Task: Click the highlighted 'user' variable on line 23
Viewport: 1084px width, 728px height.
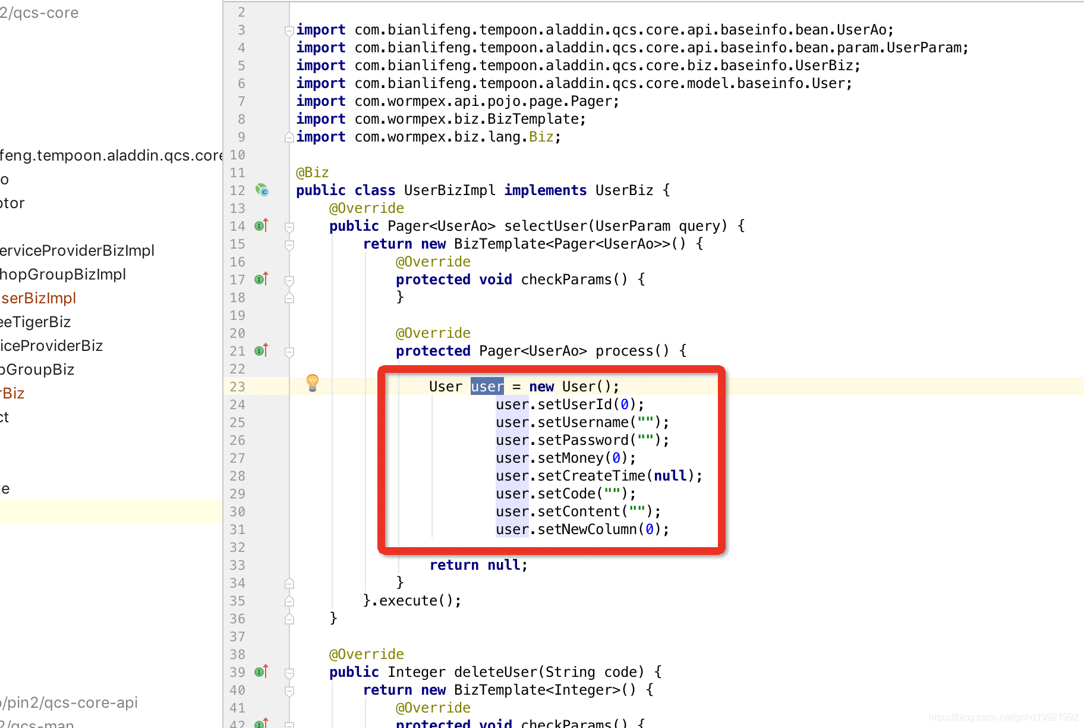Action: [487, 387]
